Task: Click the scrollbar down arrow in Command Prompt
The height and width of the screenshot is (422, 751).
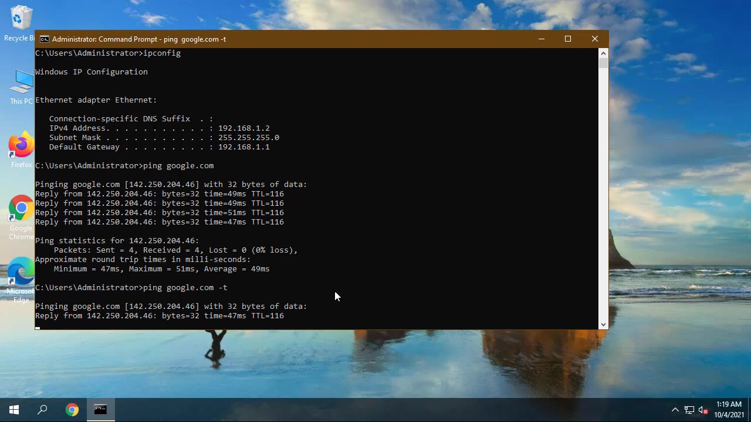Action: (x=603, y=324)
